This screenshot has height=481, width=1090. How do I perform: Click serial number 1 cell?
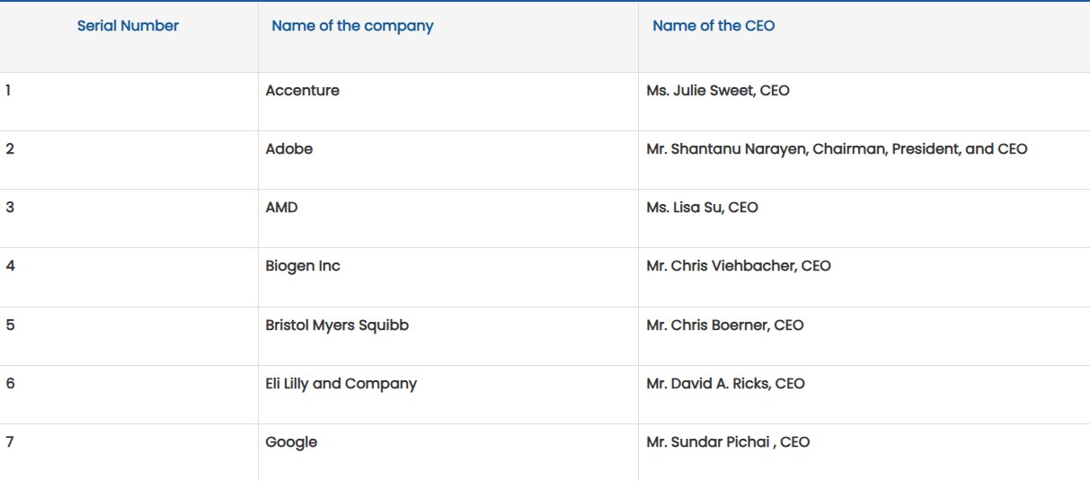(9, 91)
